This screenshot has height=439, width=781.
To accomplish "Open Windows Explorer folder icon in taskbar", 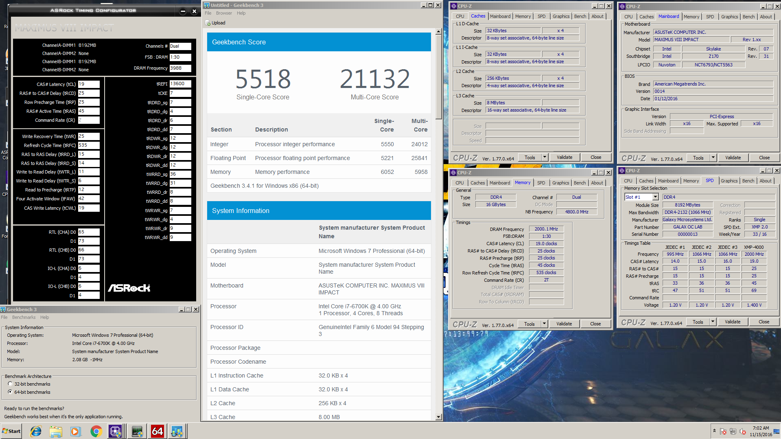I will pyautogui.click(x=56, y=431).
